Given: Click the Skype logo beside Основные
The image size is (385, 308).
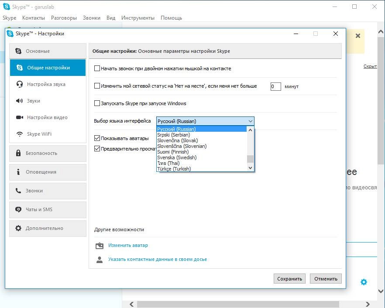Looking at the screenshot, I should tap(18, 51).
